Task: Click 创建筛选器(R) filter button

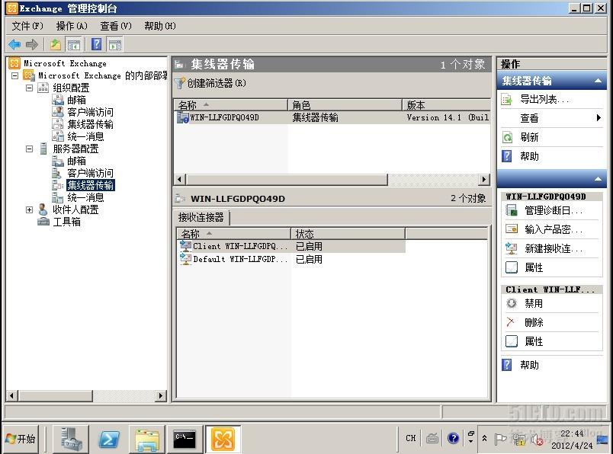Action: tap(210, 83)
